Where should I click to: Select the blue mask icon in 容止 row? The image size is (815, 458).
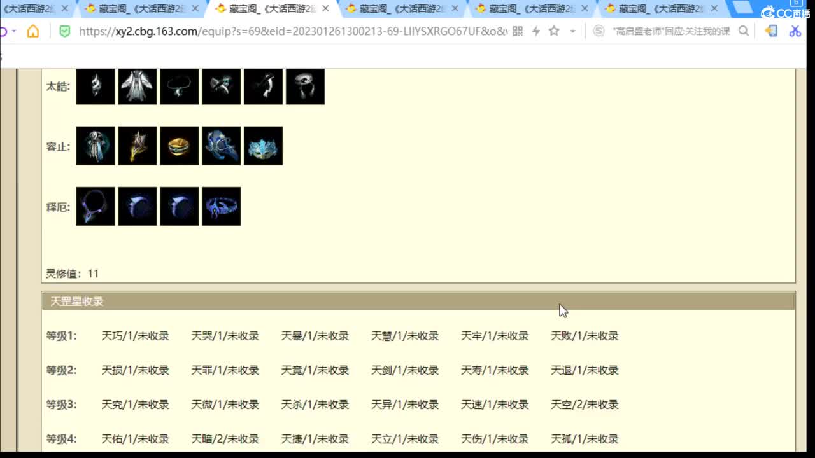tap(264, 146)
